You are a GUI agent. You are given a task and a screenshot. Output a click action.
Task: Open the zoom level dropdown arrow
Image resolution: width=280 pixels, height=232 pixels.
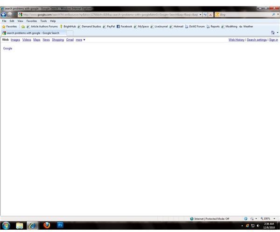274,219
